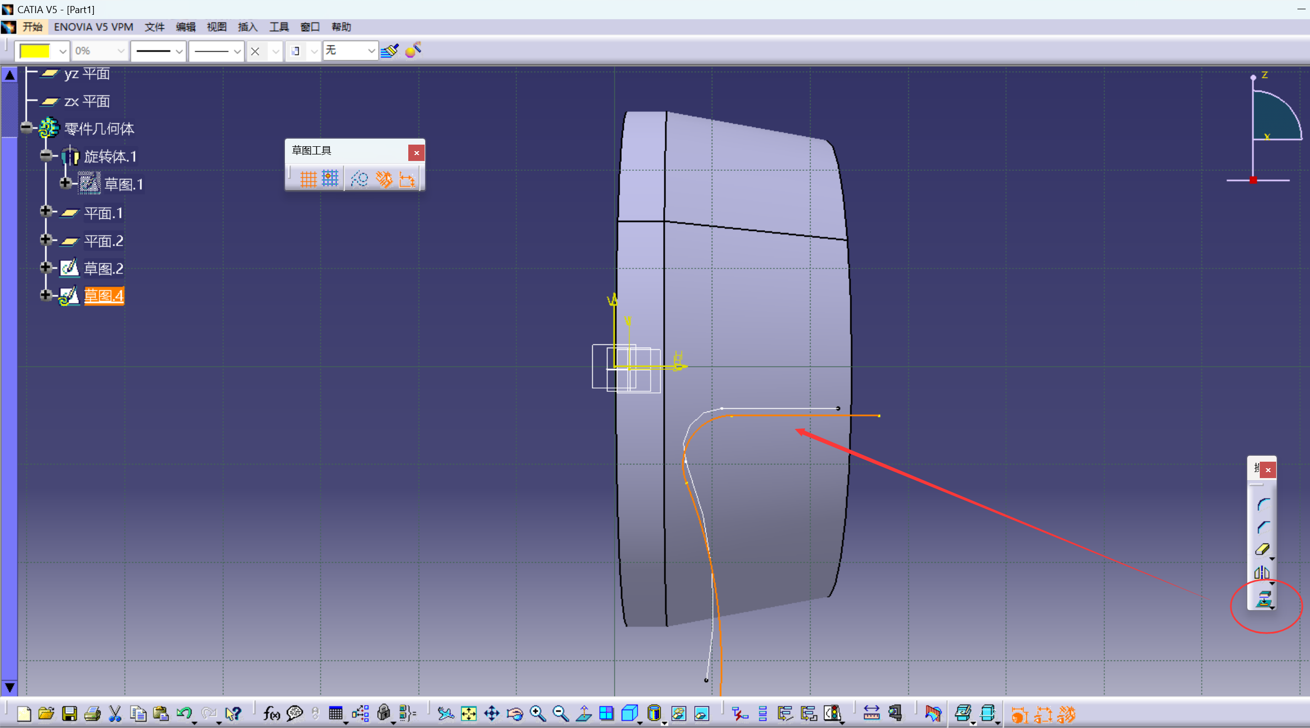Image resolution: width=1310 pixels, height=728 pixels.
Task: Select 草图.4 in the tree
Action: (104, 296)
